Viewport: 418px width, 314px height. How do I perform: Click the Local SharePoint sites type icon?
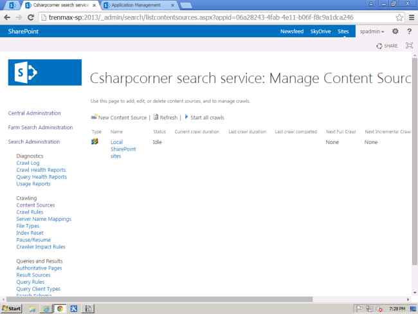(x=95, y=142)
